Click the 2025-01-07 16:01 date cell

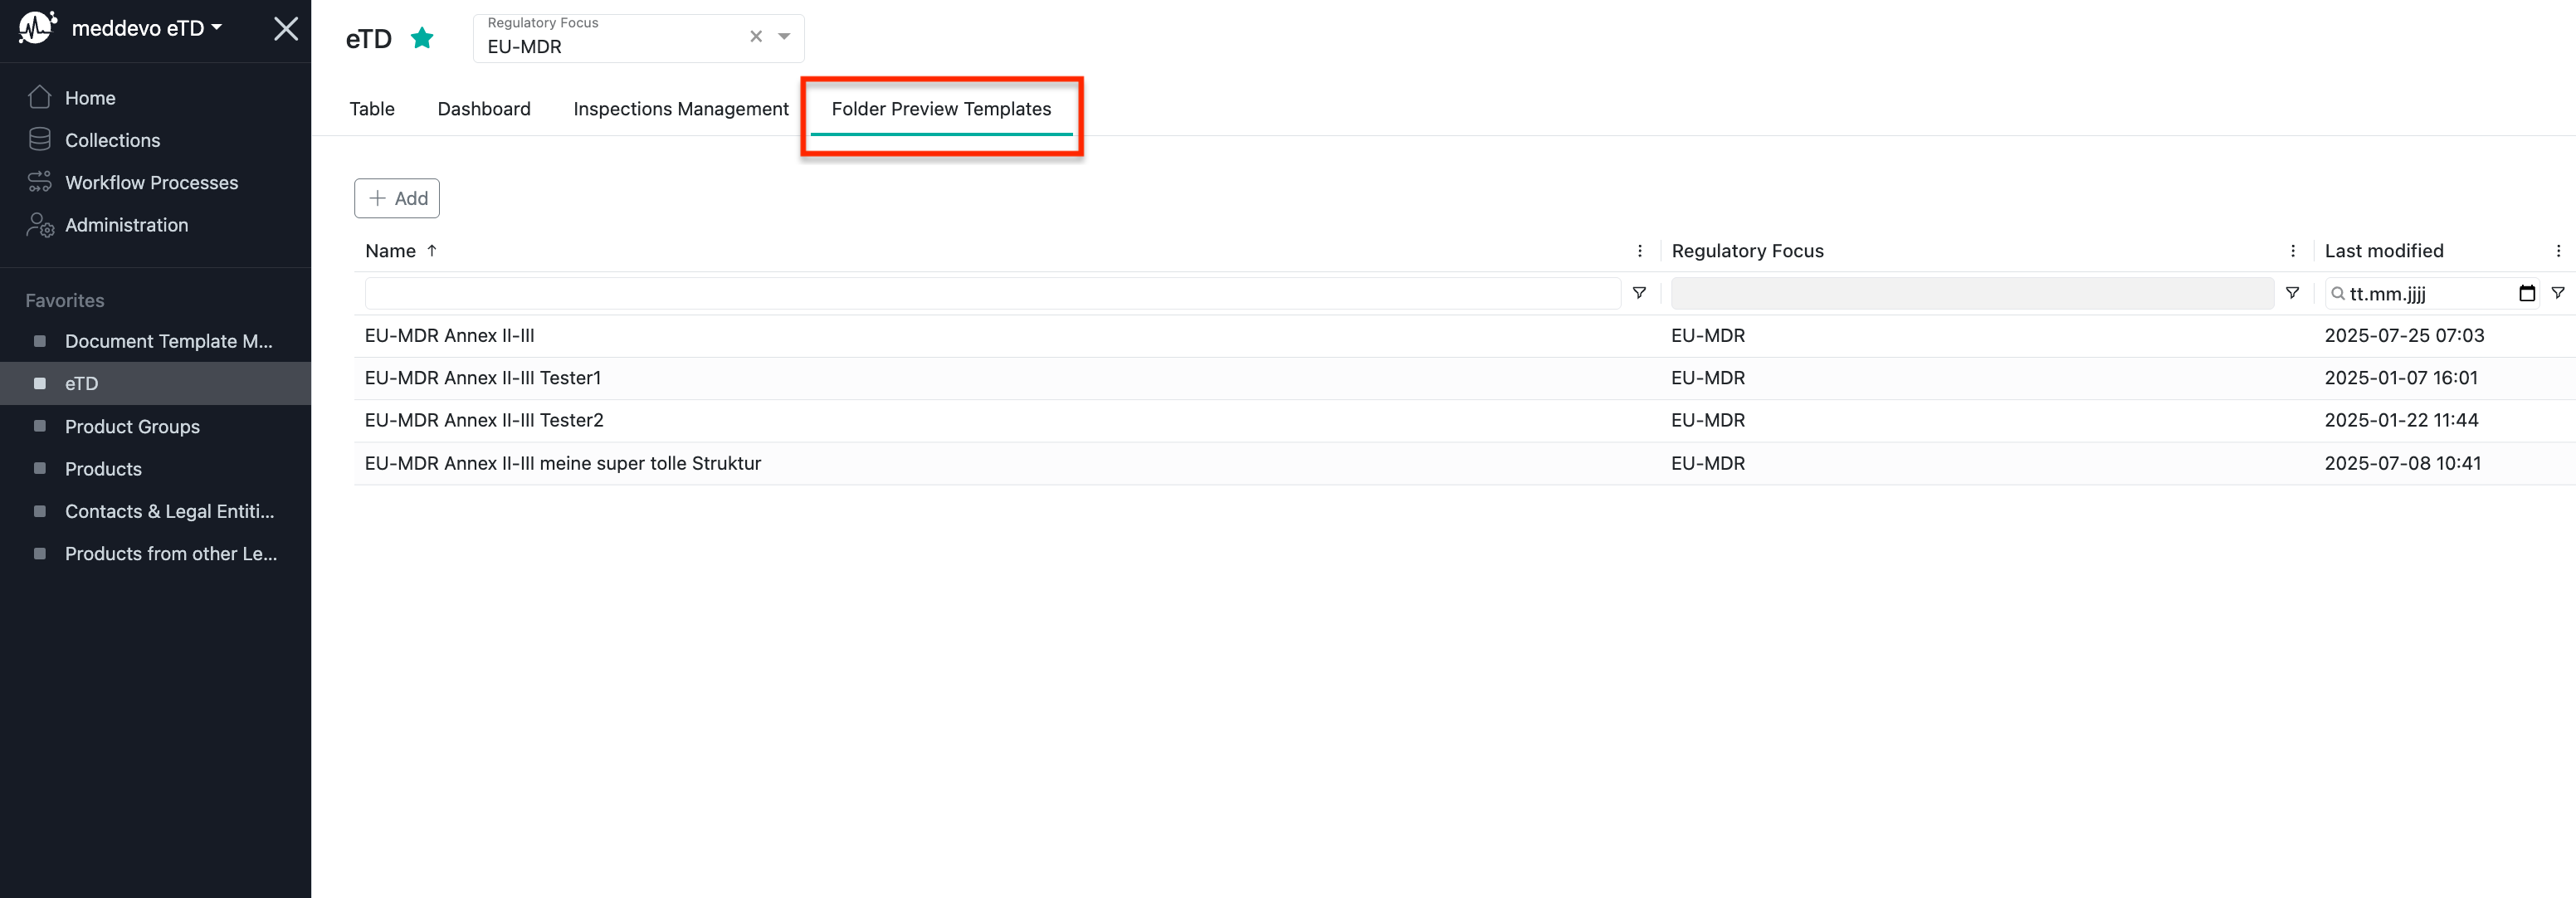click(2401, 378)
